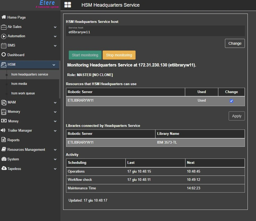
Task: Expand the Resources Management chevron
Action: tap(55, 150)
